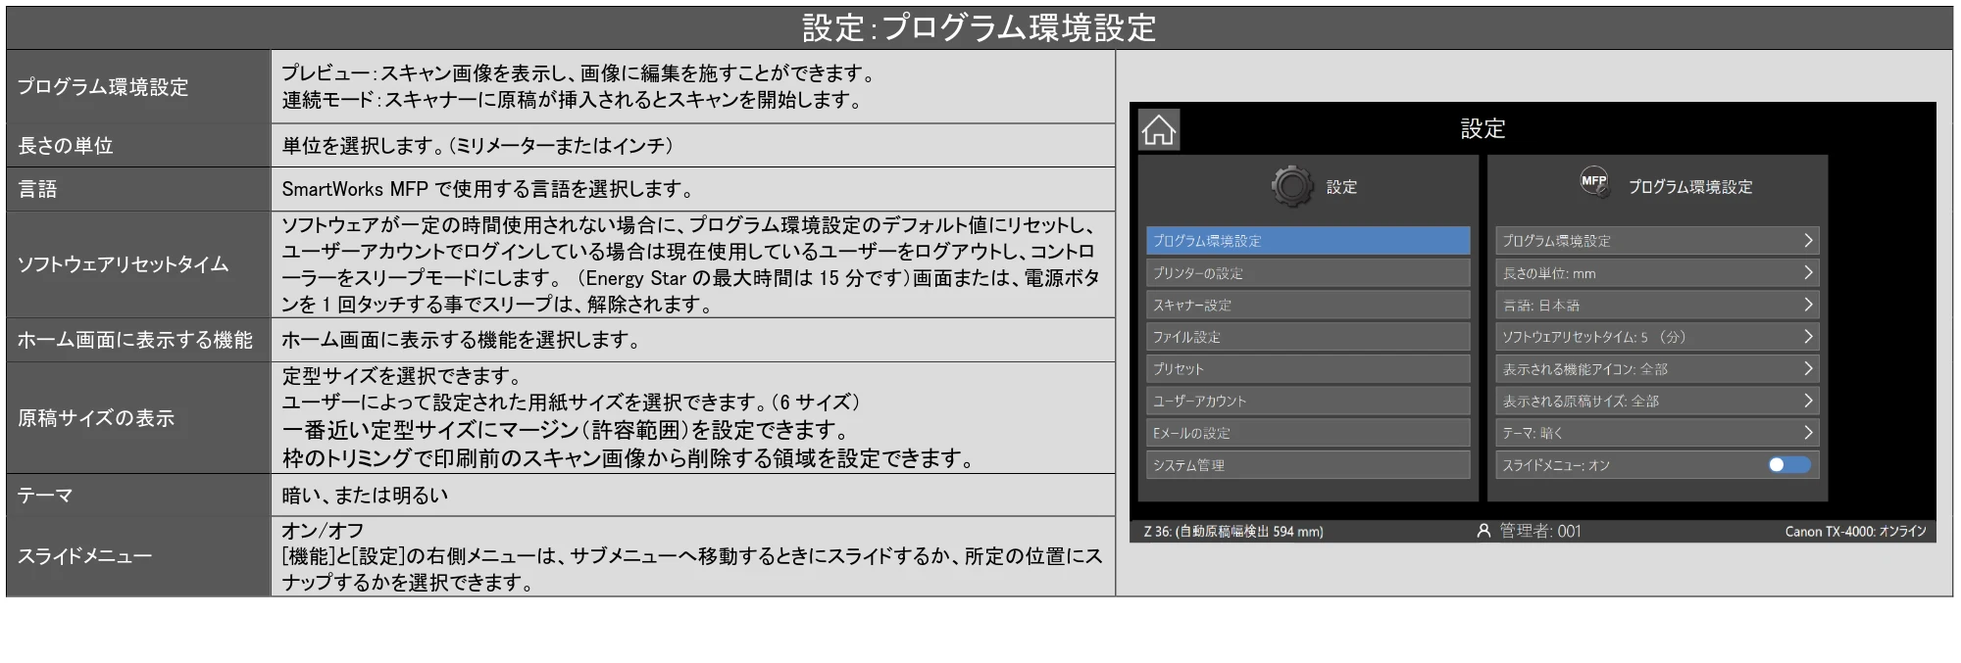Click description ホーム画面に表示する機能を選択します。
1961x663 pixels.
coord(462,340)
